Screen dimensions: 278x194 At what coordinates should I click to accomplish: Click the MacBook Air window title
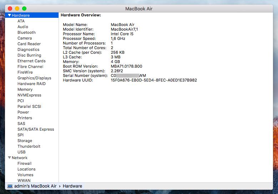(139, 9)
